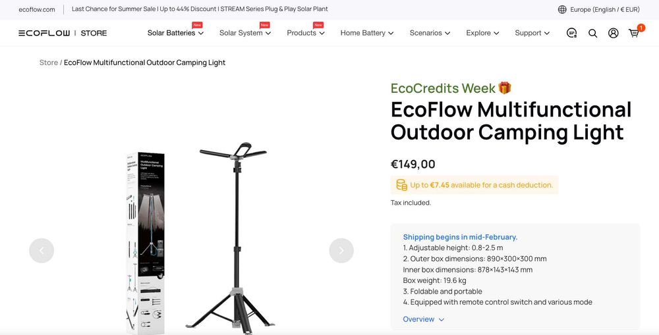Show previous product image arrow
Image resolution: width=659 pixels, height=335 pixels.
click(42, 251)
